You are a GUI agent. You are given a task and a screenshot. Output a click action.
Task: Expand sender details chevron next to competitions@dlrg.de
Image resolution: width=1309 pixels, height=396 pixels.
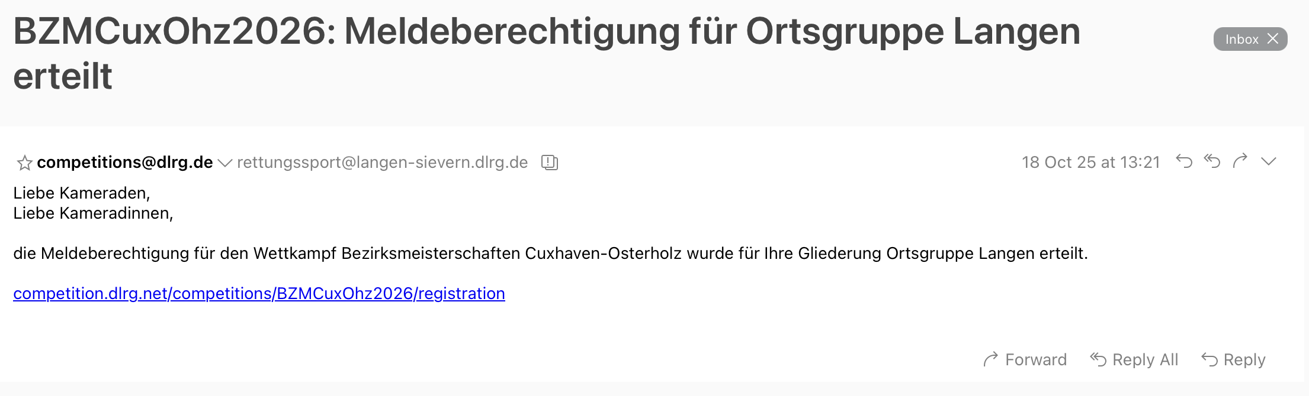[x=225, y=163]
